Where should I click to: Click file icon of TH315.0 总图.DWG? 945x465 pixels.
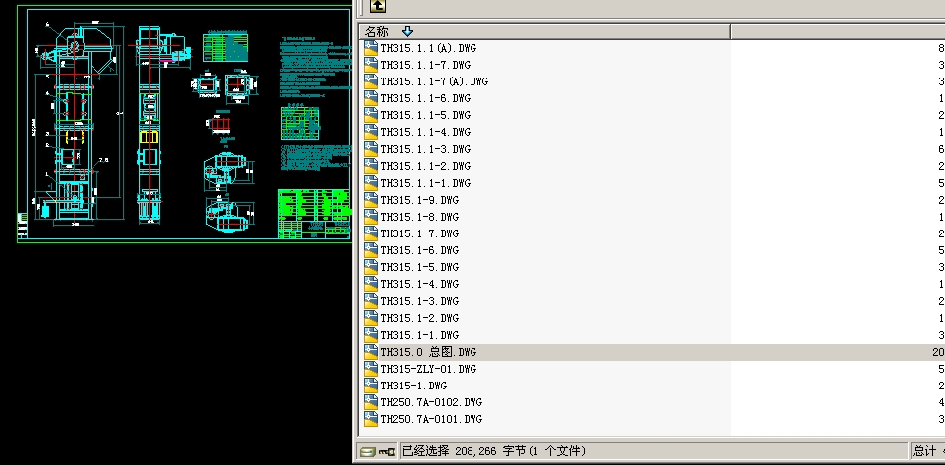[x=371, y=352]
